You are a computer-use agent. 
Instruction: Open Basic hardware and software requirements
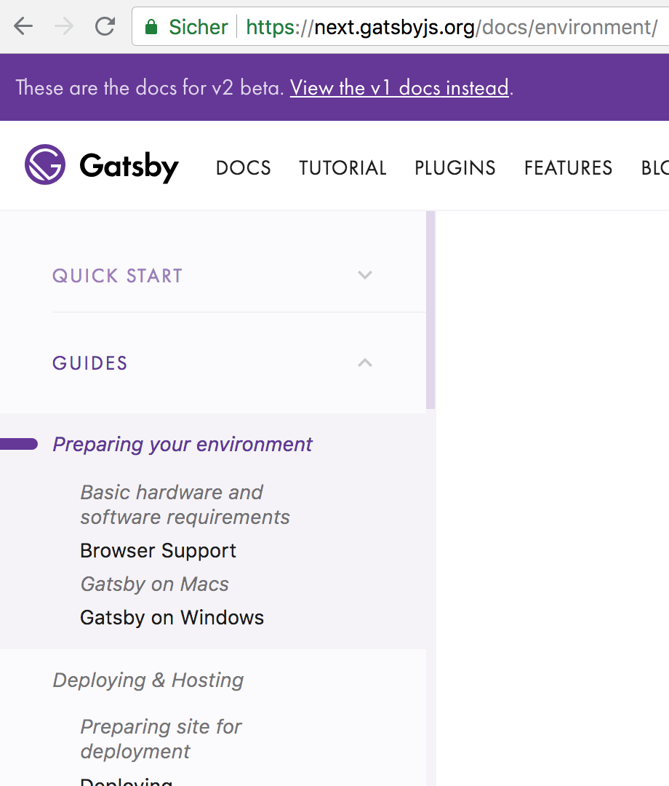pos(185,504)
